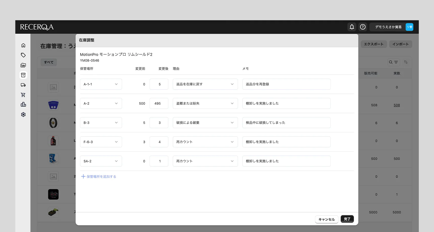434x232 pixels.
Task: Click the 495 quantity input field
Action: [159, 103]
